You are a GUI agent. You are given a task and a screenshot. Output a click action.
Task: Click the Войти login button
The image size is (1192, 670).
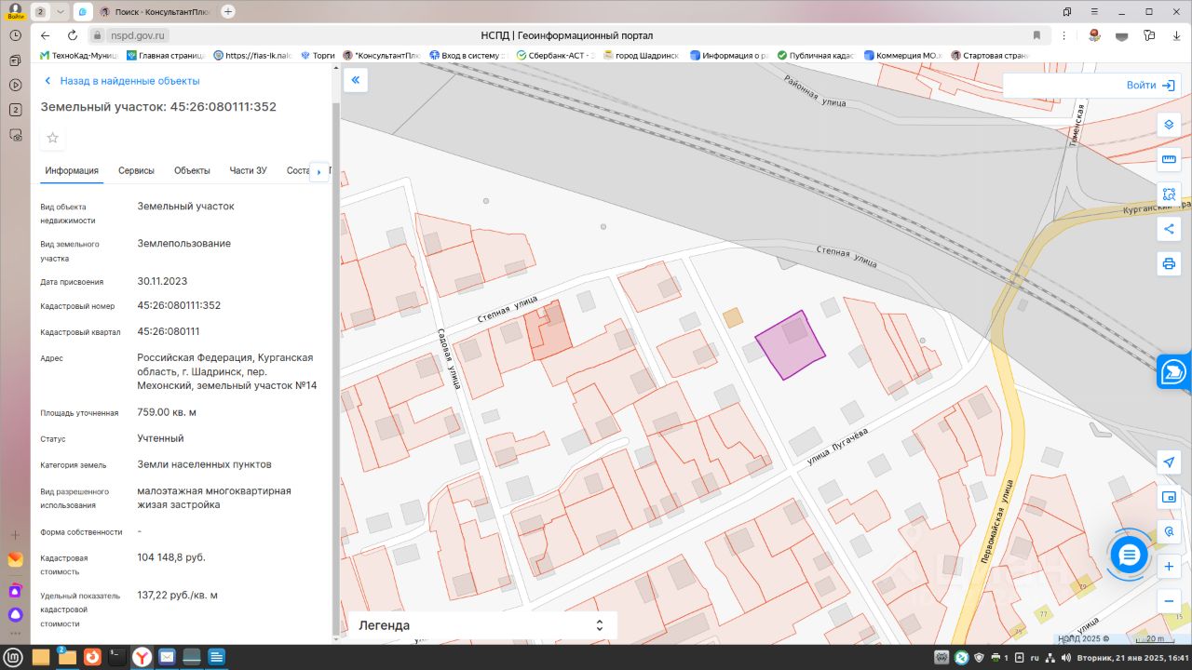pyautogui.click(x=1150, y=85)
